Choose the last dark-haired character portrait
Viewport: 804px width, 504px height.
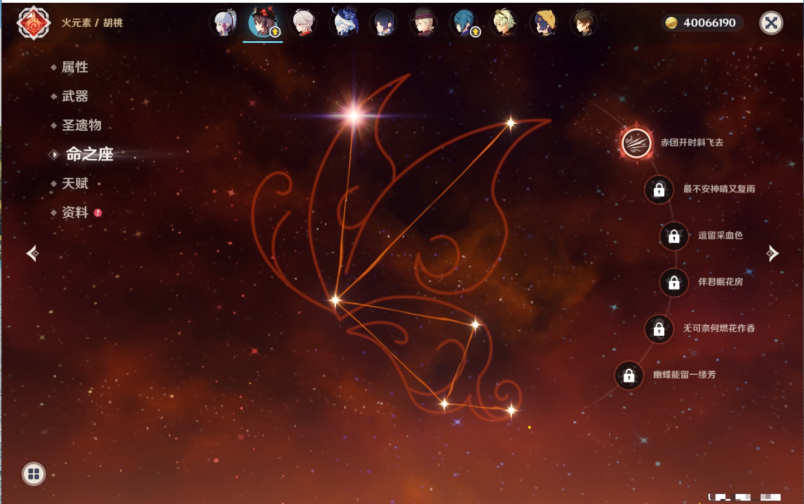point(584,23)
